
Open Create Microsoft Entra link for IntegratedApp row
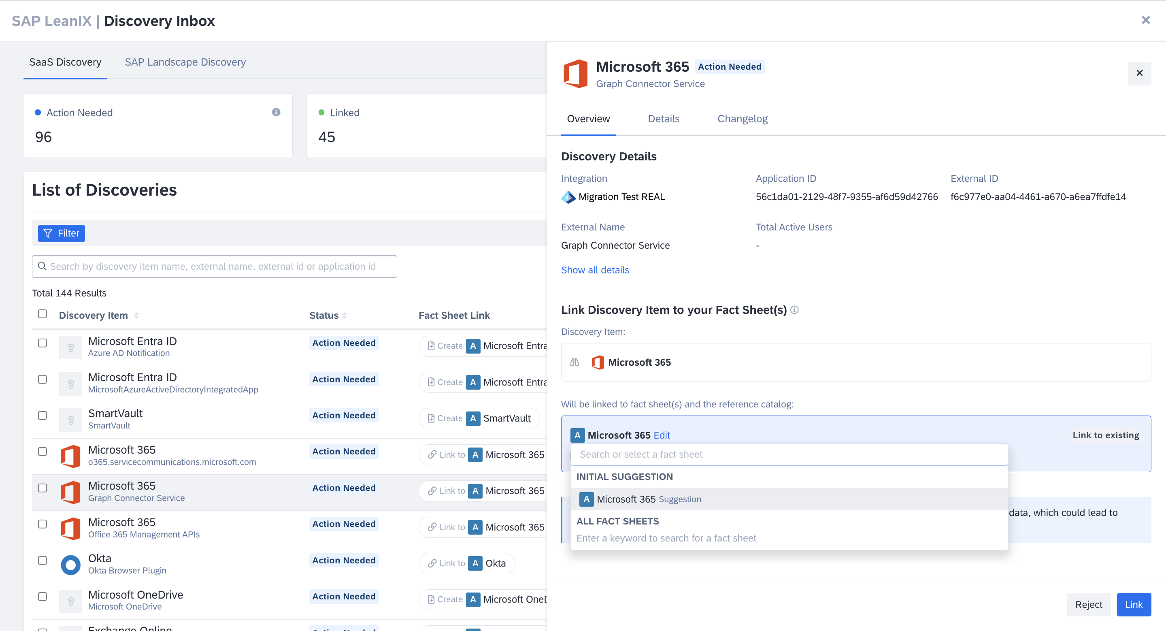483,382
